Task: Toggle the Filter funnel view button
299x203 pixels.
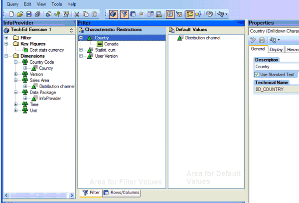Action: [x=124, y=14]
